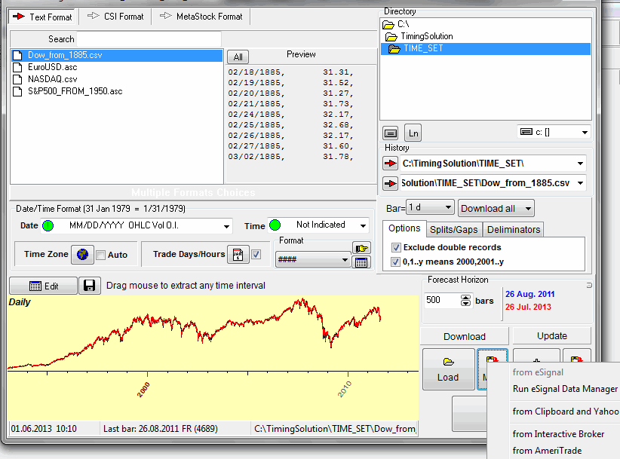Click the green Time format indicator circle
Image resolution: width=620 pixels, height=459 pixels.
[275, 225]
